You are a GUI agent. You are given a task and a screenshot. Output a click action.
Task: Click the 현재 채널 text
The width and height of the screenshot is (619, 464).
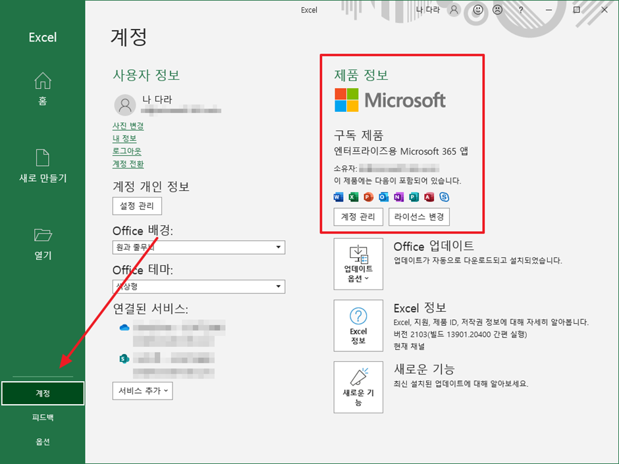(x=409, y=346)
